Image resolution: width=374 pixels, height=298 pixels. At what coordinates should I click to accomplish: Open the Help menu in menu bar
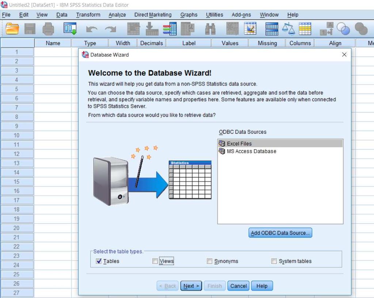click(293, 15)
